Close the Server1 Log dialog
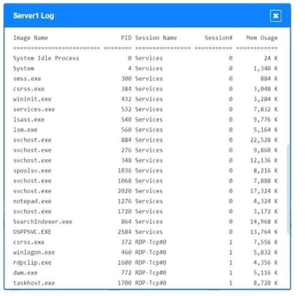The height and width of the screenshot is (296, 308). pyautogui.click(x=275, y=16)
